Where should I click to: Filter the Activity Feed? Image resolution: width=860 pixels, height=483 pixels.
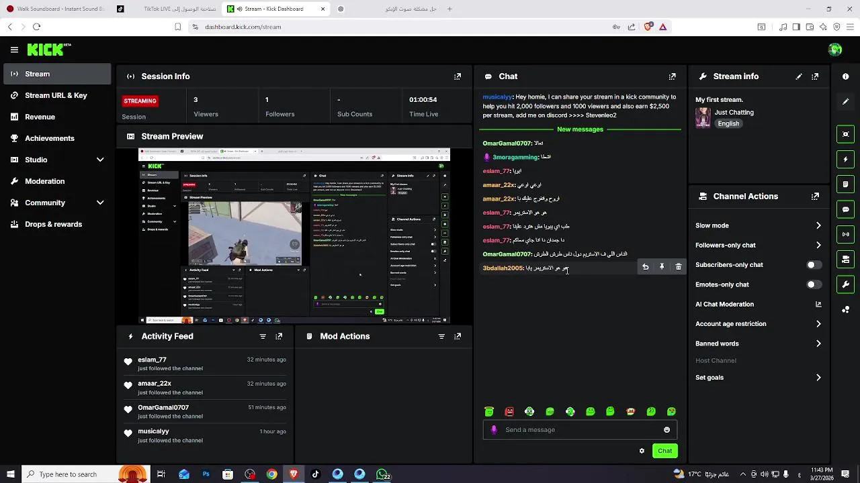(263, 337)
